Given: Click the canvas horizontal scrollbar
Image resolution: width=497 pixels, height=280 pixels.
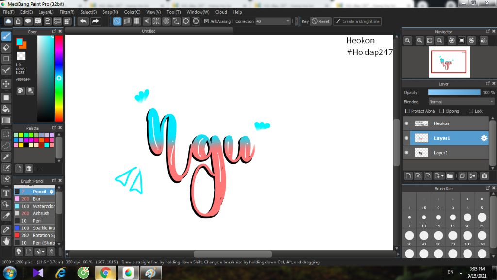Looking at the screenshot, I should click(x=232, y=254).
